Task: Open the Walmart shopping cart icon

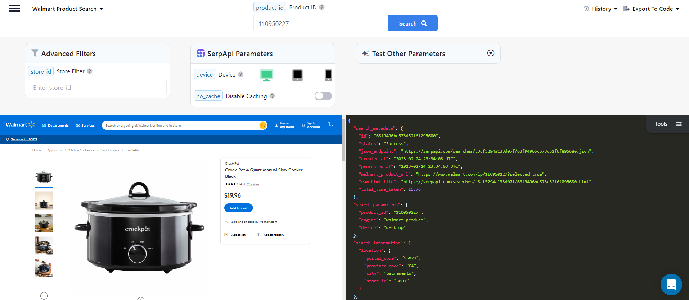Action: coord(331,124)
